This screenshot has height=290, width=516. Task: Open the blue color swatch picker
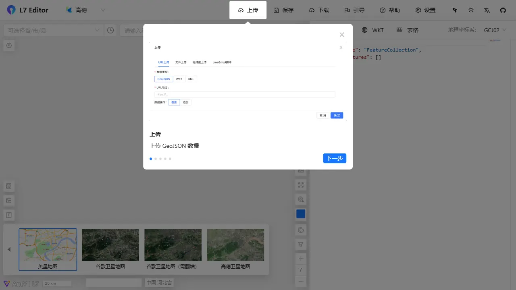click(301, 214)
